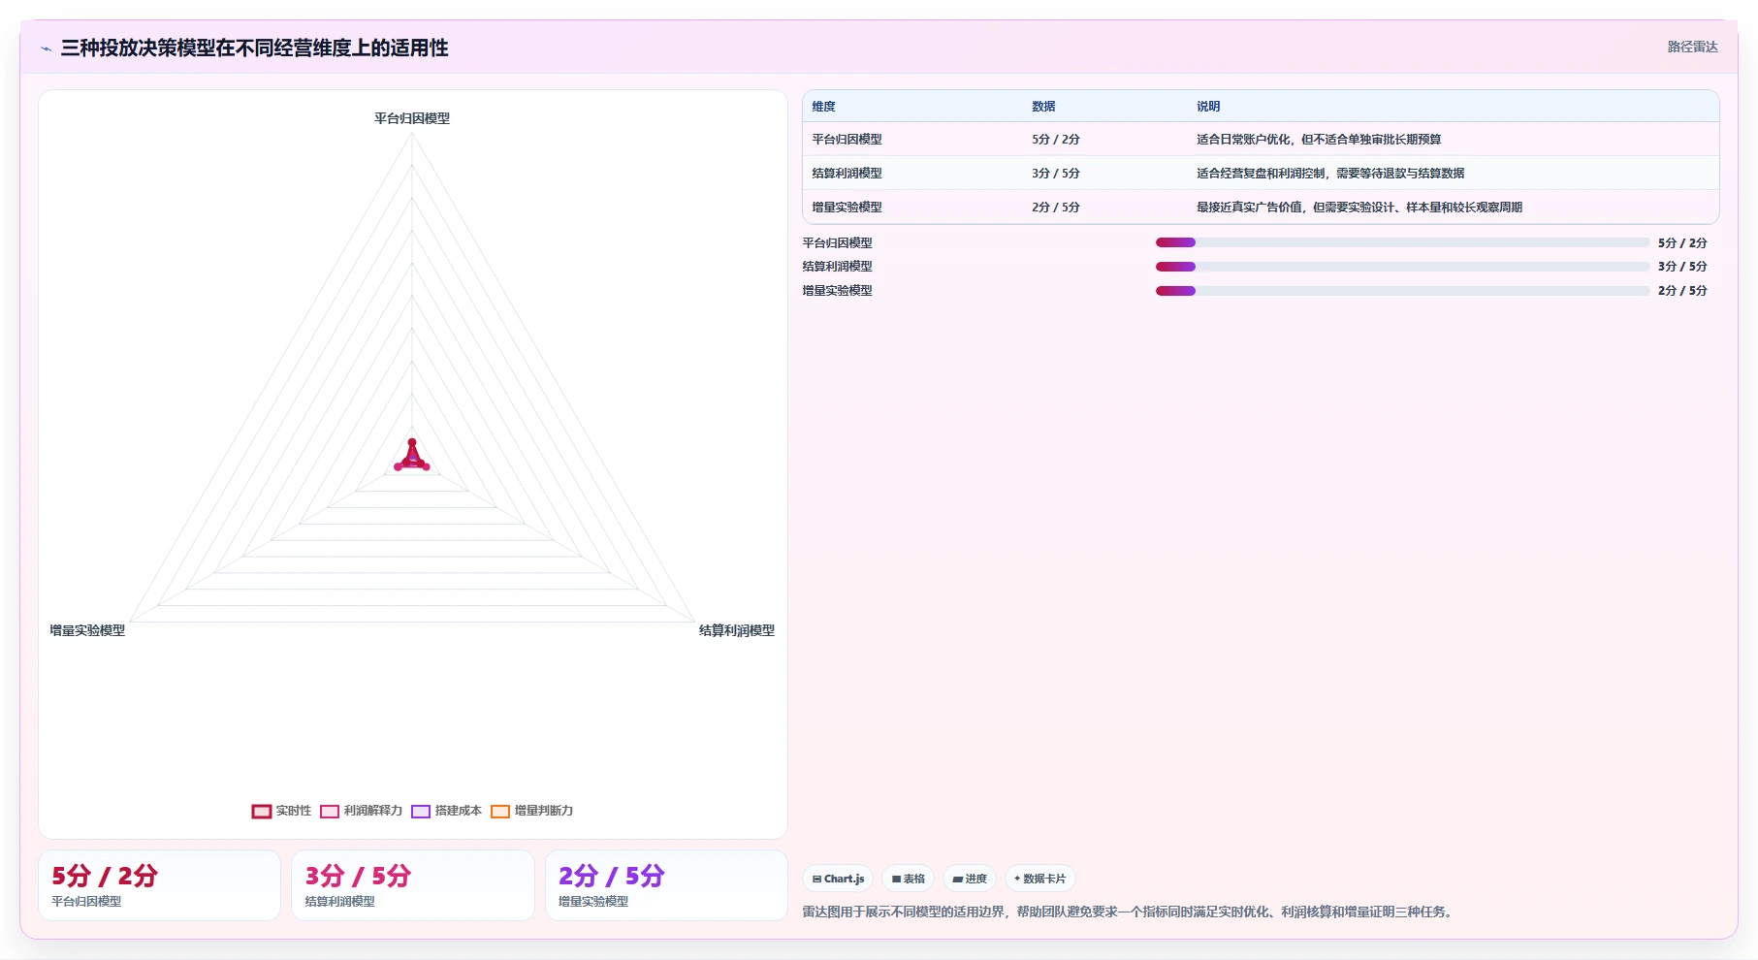This screenshot has height=960, width=1758.
Task: Click the 表格 tag pill
Action: pos(908,879)
